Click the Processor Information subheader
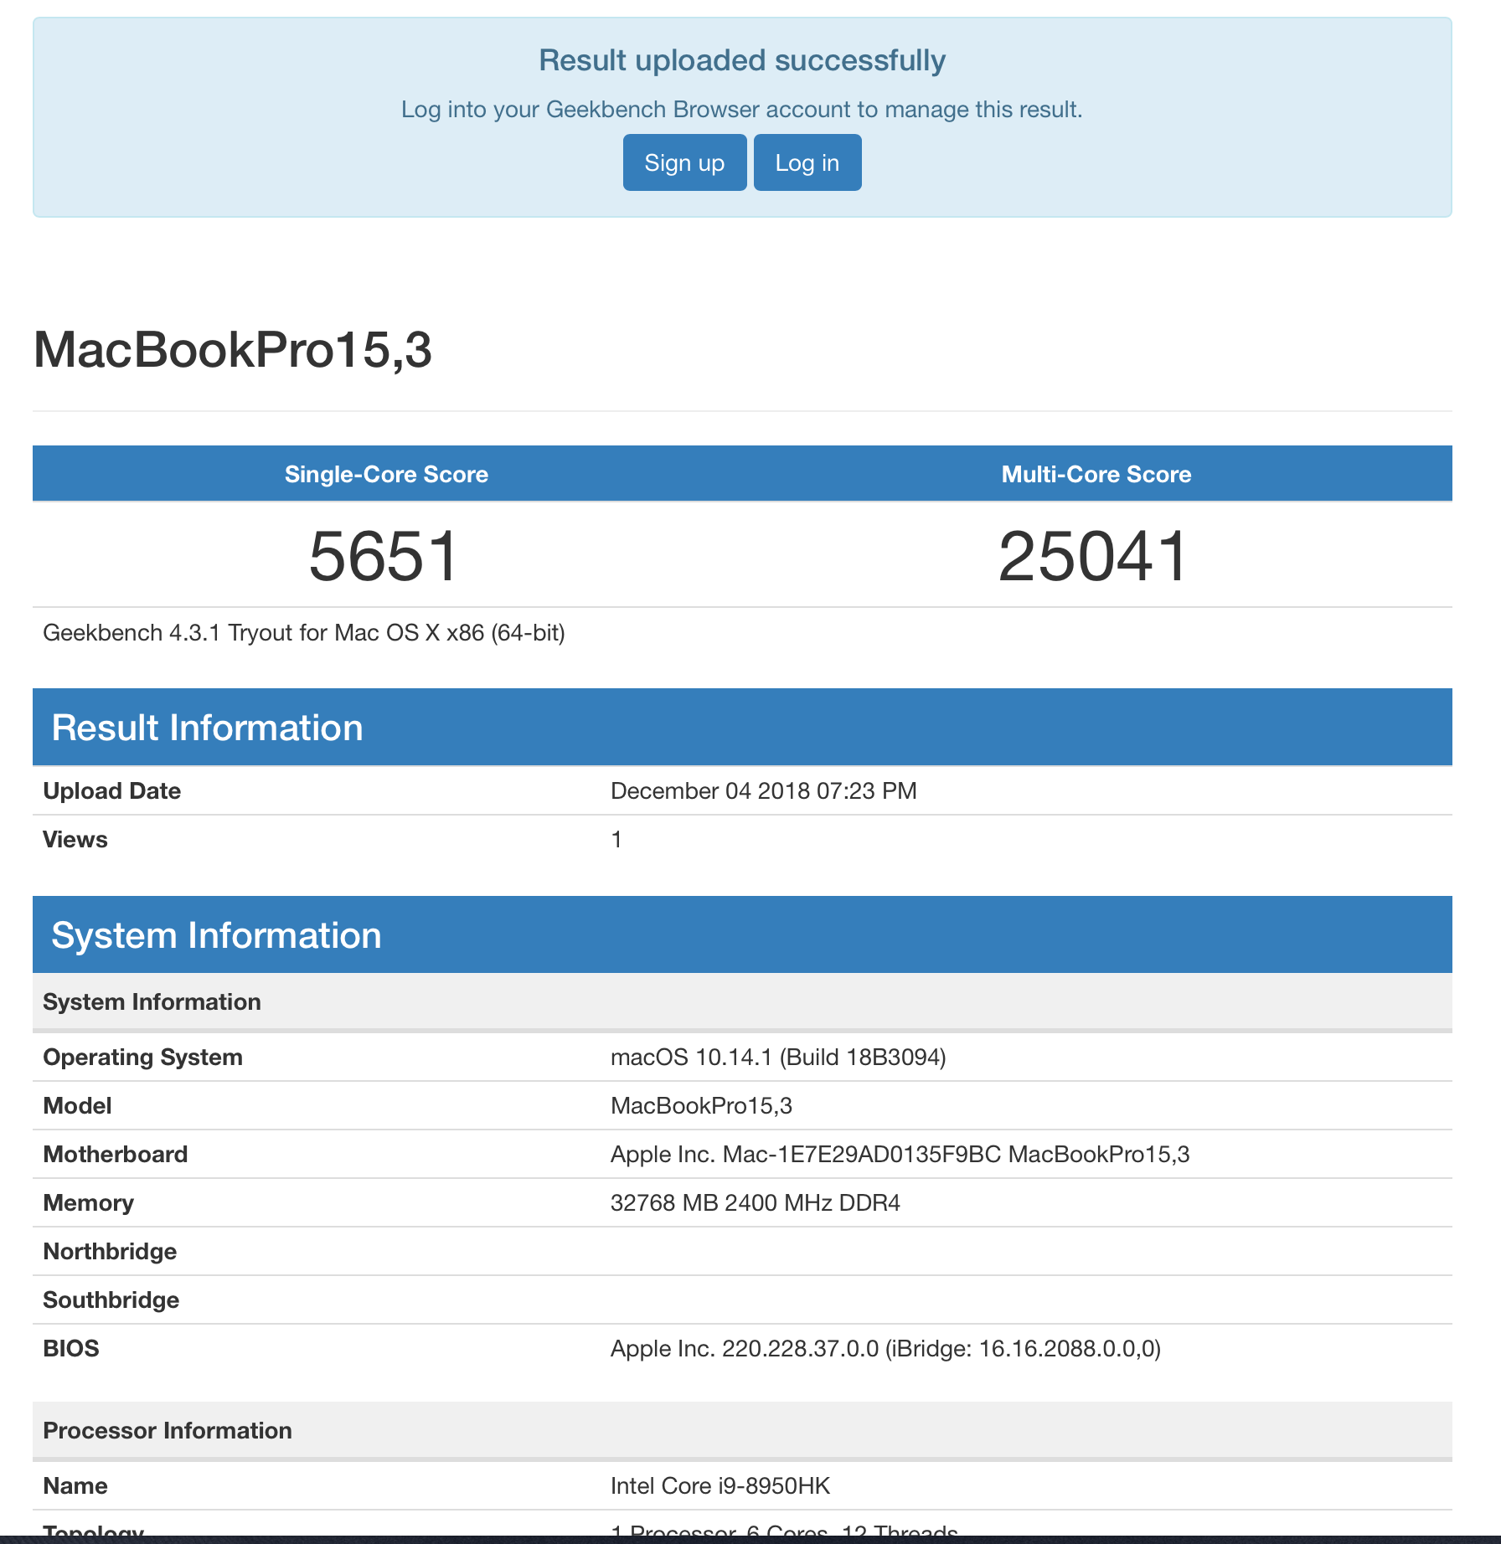This screenshot has height=1544, width=1501. tap(742, 1430)
